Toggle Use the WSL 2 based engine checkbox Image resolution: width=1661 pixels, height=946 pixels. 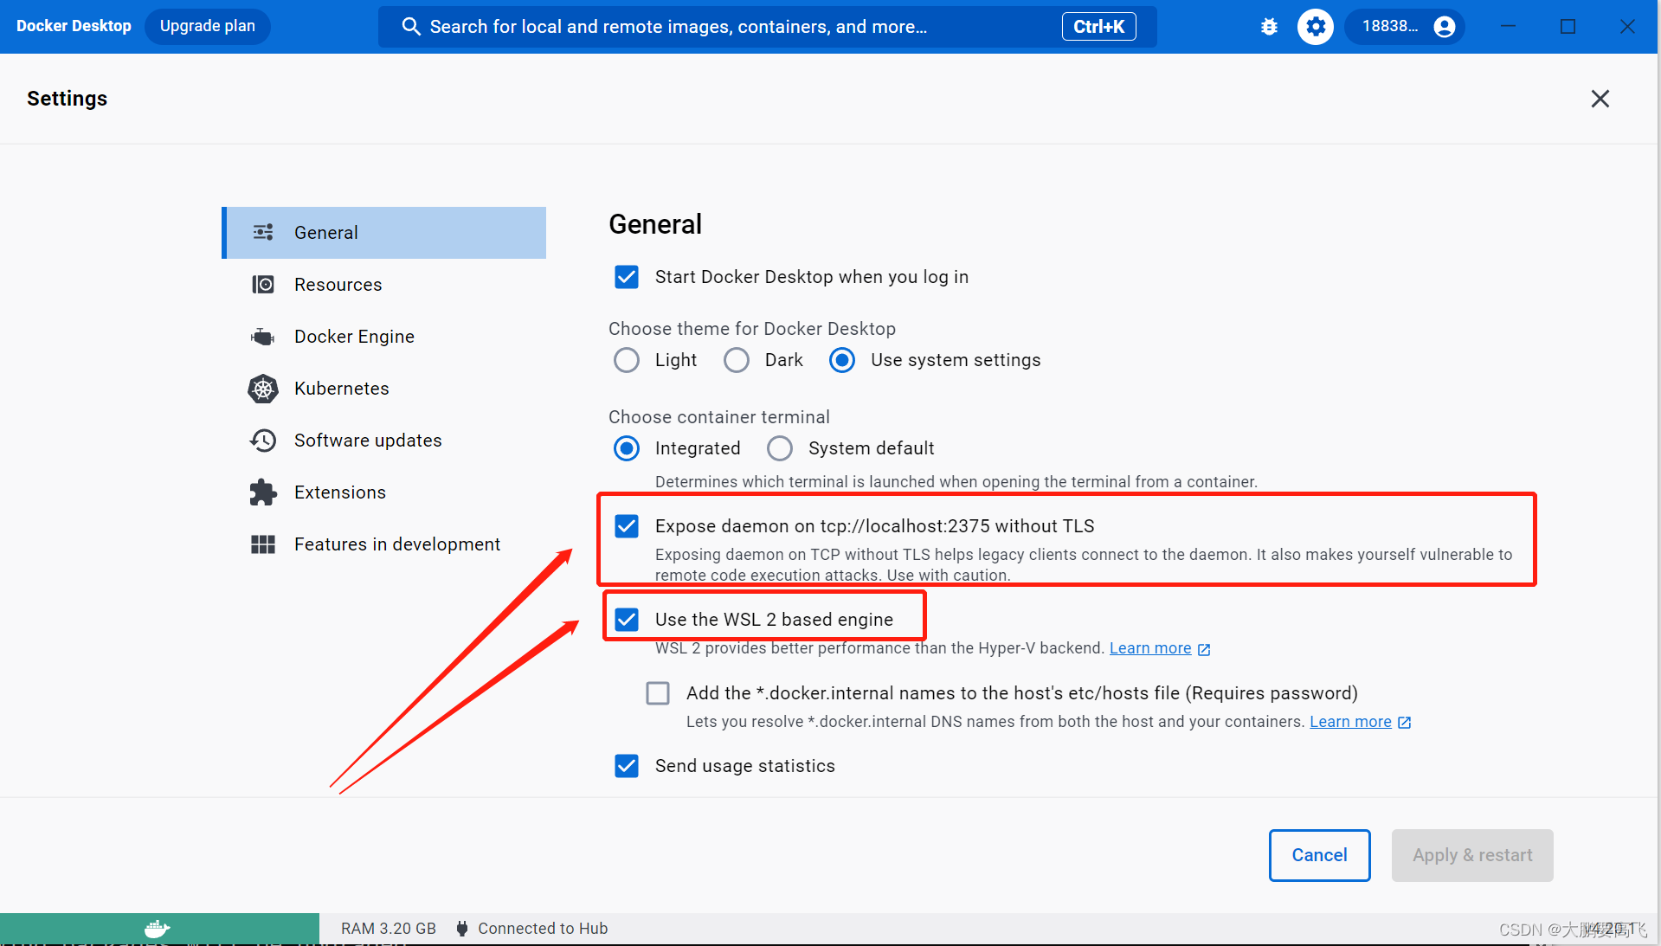627,620
